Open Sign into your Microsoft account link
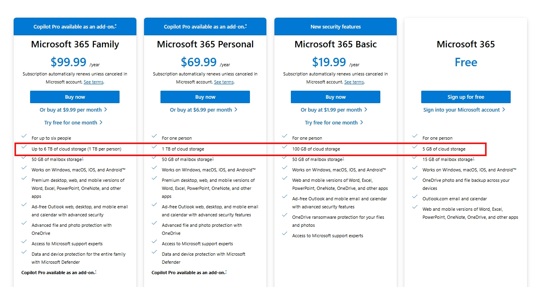Screen dimensions: 546x287 point(464,110)
